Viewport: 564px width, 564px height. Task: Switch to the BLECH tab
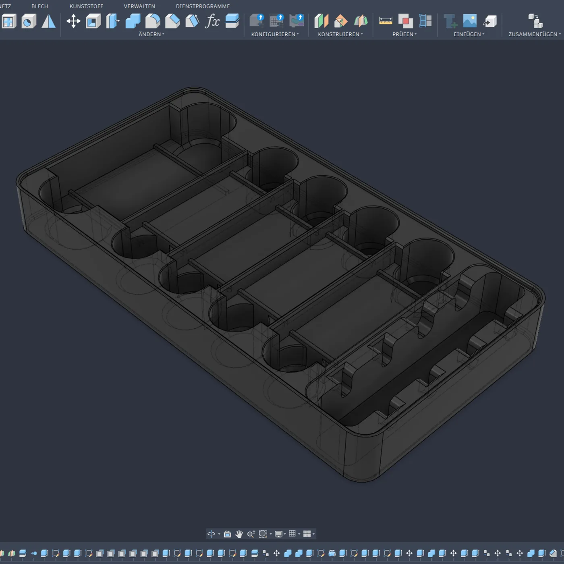tap(39, 6)
